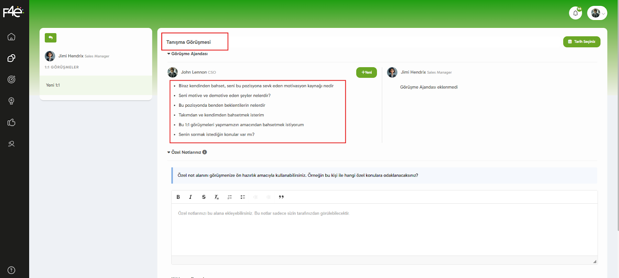Screen dimensions: 619x278
Task: Toggle strikethrough formatting in notes editor
Action: (204, 197)
